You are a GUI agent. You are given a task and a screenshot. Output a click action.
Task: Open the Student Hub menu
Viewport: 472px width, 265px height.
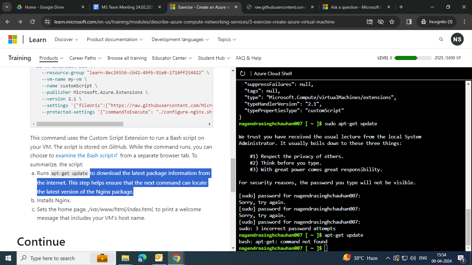pos(214,58)
